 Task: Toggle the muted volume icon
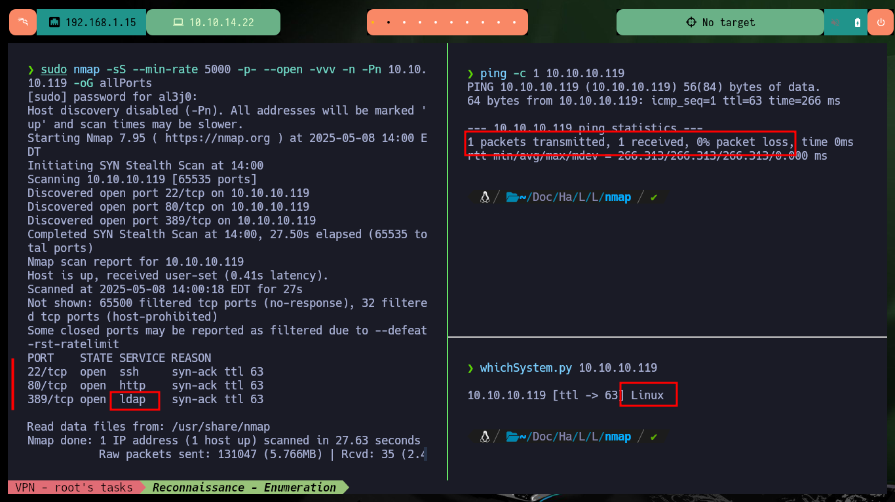[836, 22]
